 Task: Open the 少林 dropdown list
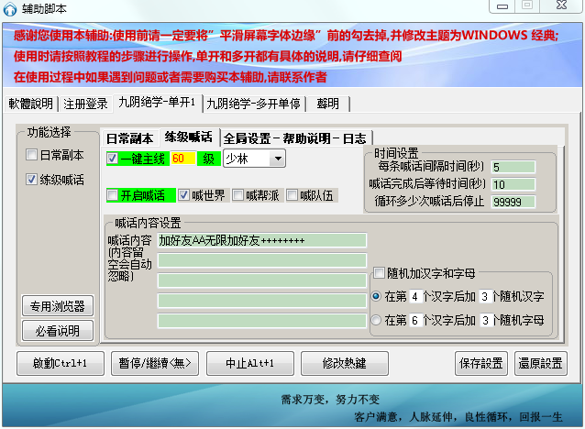click(x=279, y=159)
